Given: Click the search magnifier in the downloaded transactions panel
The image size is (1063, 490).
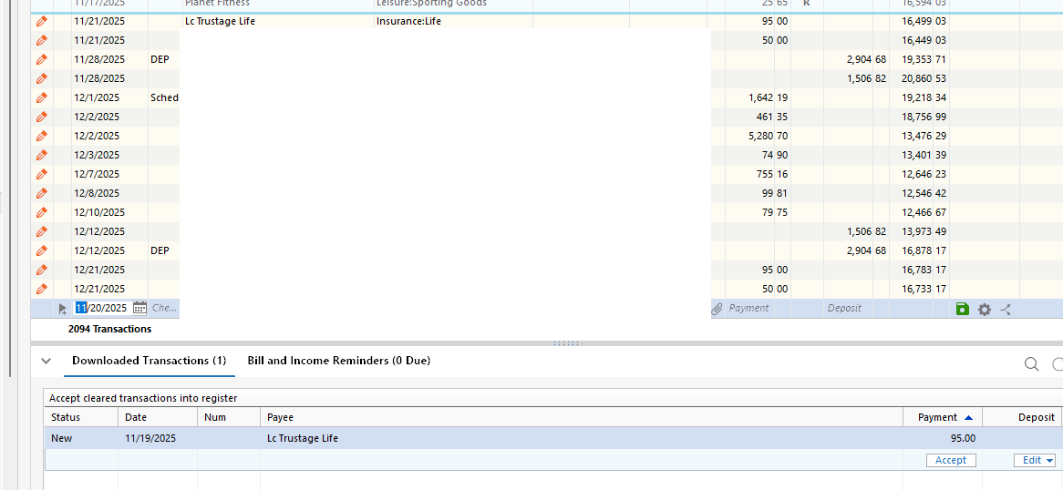Looking at the screenshot, I should (1031, 364).
